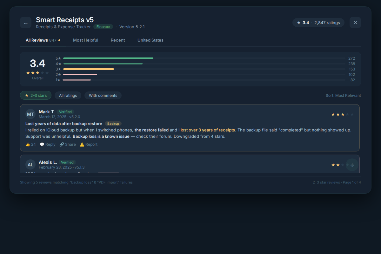Click the 3★ rating distribution bar
The height and width of the screenshot is (254, 381).
[204, 69]
